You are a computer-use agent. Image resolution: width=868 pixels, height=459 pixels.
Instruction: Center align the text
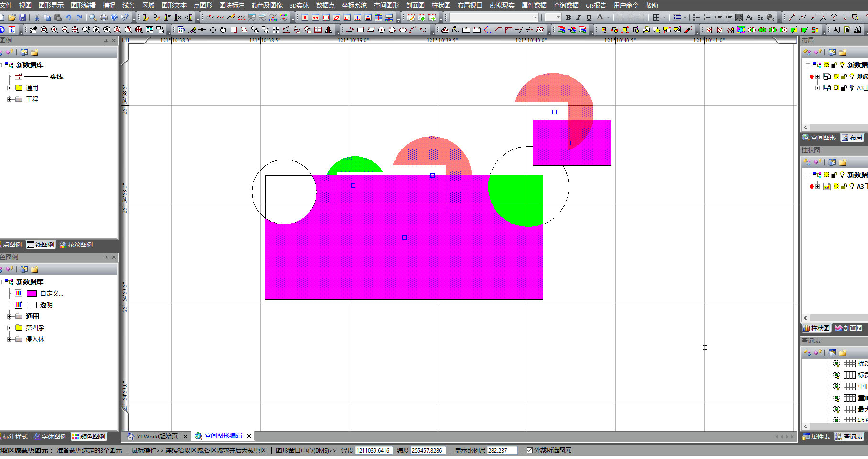coord(630,17)
